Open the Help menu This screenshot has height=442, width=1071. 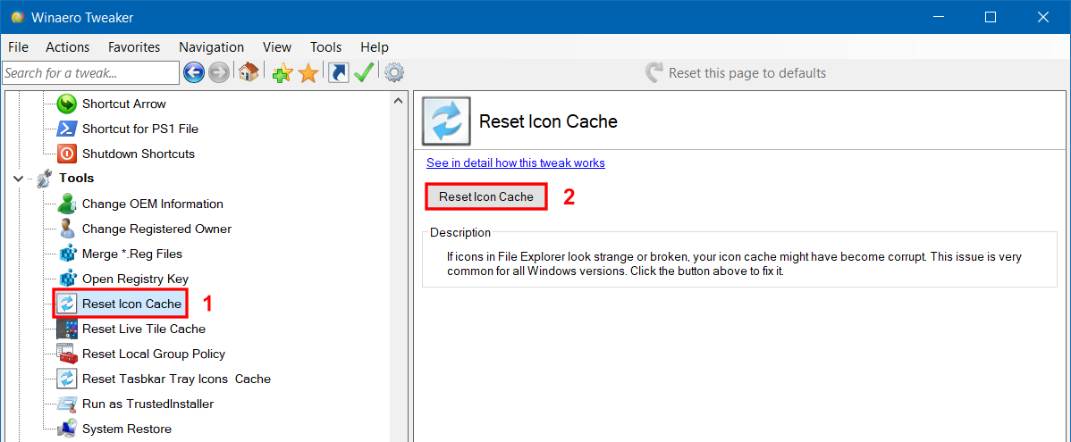click(x=375, y=47)
